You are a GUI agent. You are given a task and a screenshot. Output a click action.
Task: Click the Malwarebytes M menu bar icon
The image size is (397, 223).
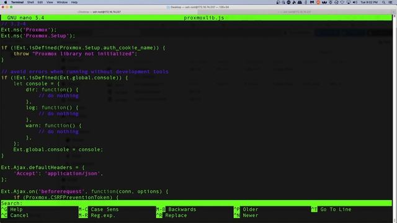click(312, 2)
